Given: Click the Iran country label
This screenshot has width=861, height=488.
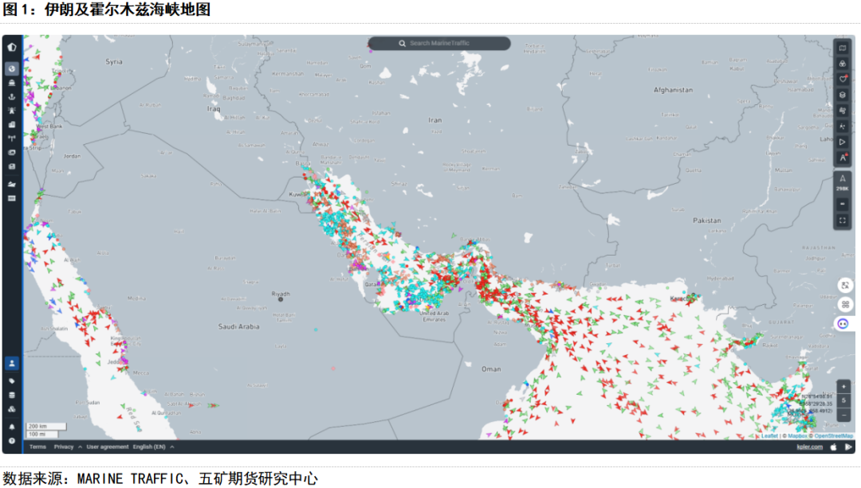Looking at the screenshot, I should pyautogui.click(x=435, y=120).
